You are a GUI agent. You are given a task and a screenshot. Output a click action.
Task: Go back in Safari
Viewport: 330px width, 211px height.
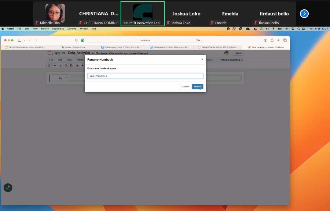tap(30, 40)
